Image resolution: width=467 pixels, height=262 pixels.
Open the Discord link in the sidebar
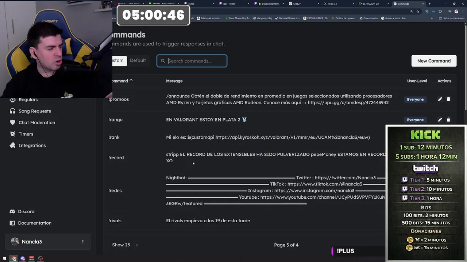pyautogui.click(x=22, y=211)
